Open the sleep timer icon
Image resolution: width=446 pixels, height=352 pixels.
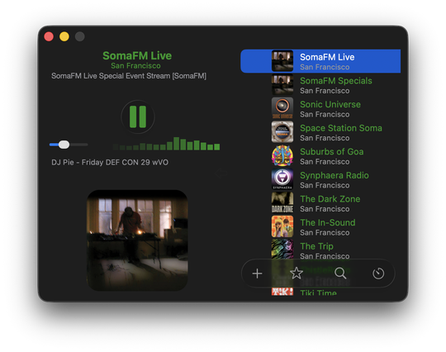(378, 274)
